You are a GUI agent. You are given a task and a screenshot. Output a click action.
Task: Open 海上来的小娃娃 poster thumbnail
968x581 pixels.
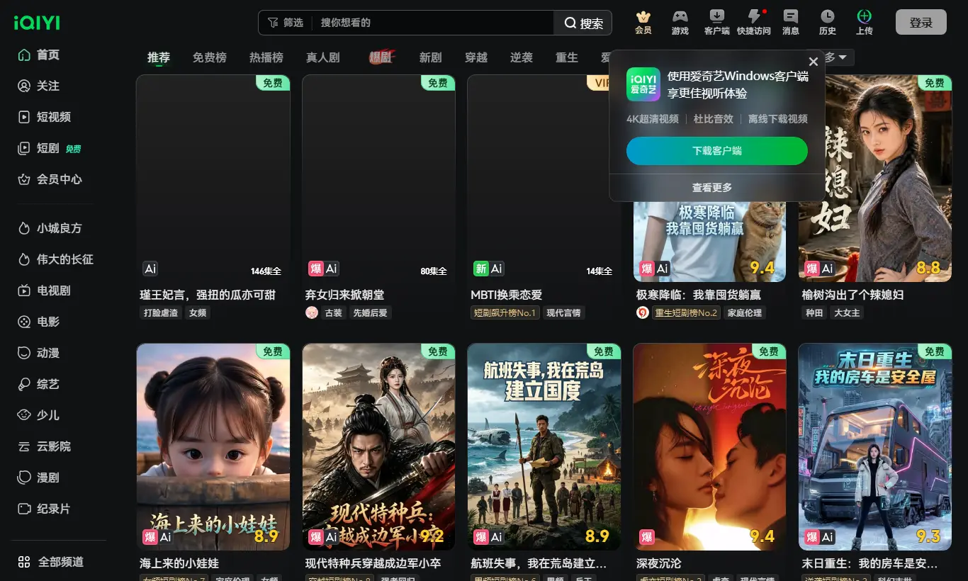click(x=213, y=446)
